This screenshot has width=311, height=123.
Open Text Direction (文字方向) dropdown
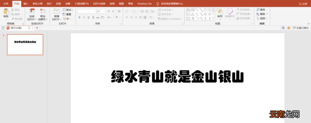coord(165,10)
